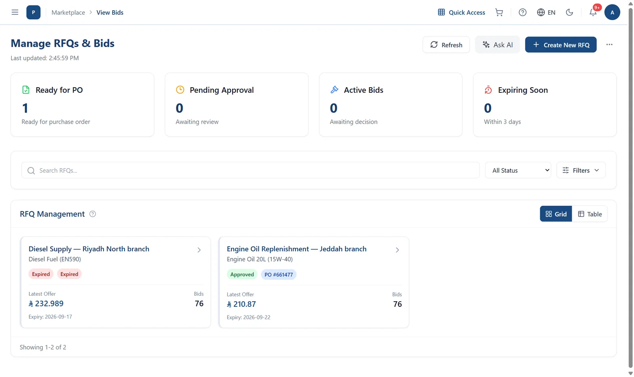Click the Ready for PO document icon
Viewport: 634px width, 377px height.
pyautogui.click(x=26, y=90)
